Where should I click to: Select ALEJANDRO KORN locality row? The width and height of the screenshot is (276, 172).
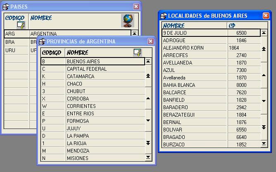[x=211, y=48]
